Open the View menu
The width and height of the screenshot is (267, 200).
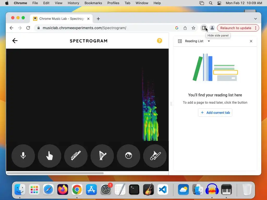(58, 3)
